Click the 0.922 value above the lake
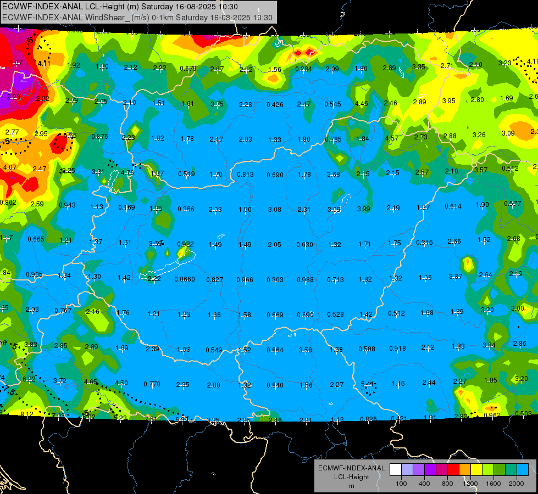Viewport: 538px width, 494px height. [185, 244]
